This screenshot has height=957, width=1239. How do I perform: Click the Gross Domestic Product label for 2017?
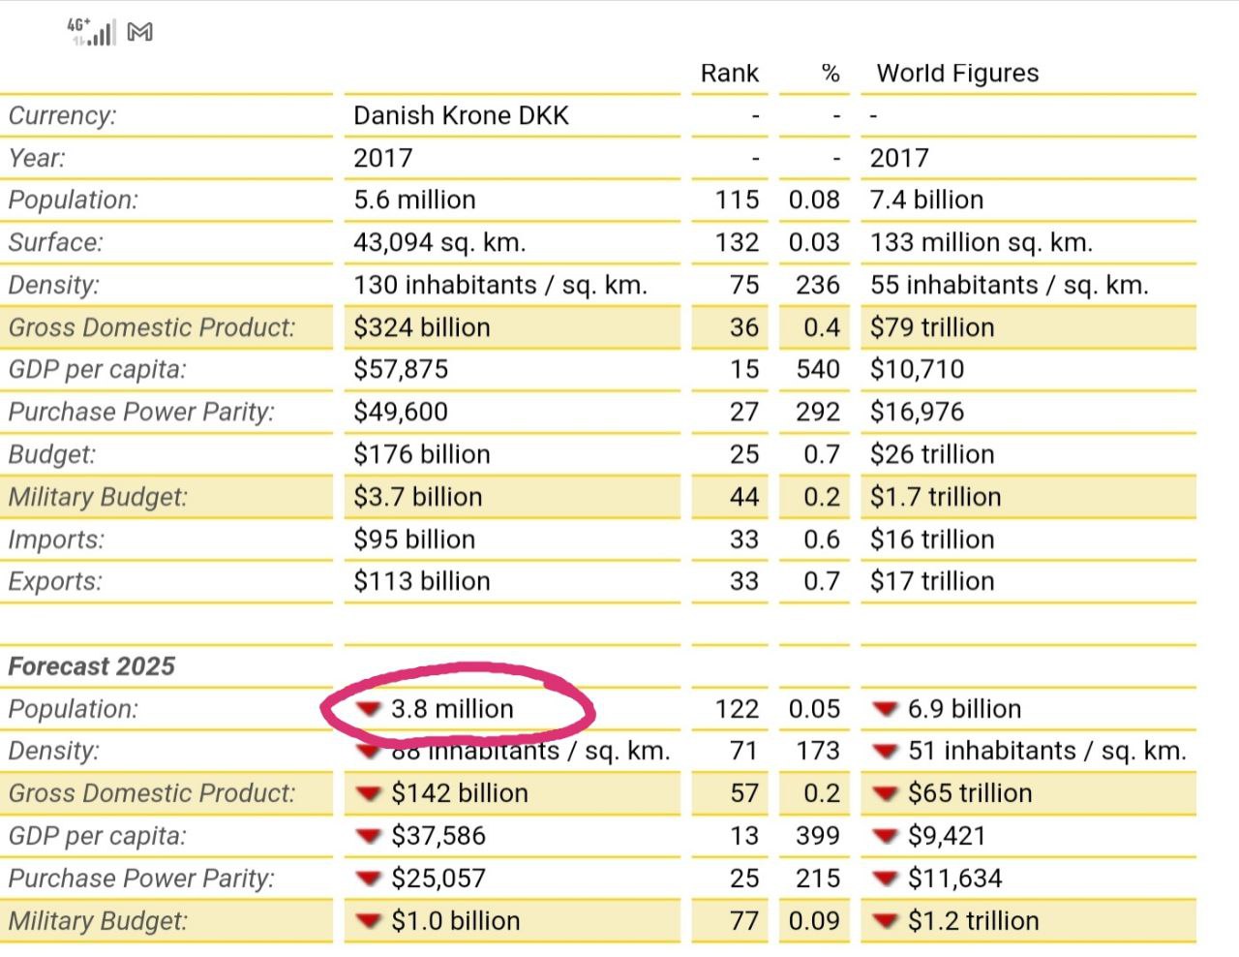point(152,327)
